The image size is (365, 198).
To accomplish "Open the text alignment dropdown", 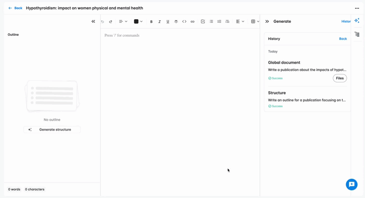I will pyautogui.click(x=240, y=22).
